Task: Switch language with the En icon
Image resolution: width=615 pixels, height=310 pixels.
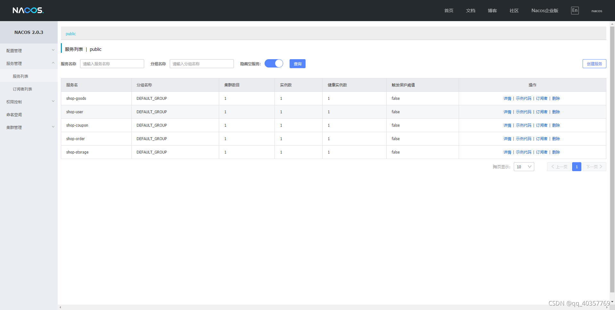Action: point(575,11)
